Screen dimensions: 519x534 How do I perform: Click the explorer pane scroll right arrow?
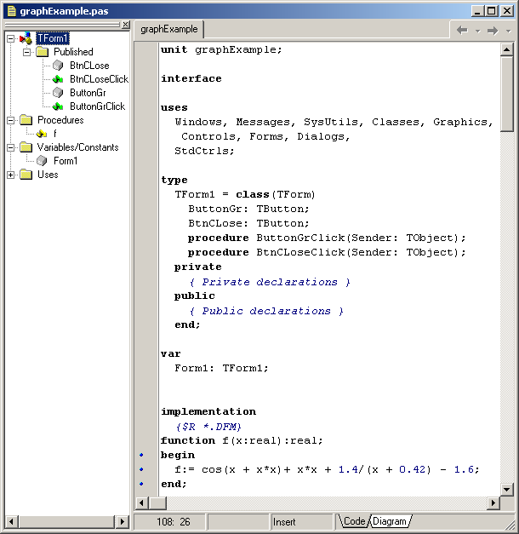(x=123, y=521)
